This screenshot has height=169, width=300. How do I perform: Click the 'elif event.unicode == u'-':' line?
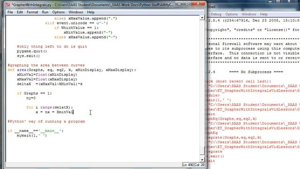(x=76, y=23)
